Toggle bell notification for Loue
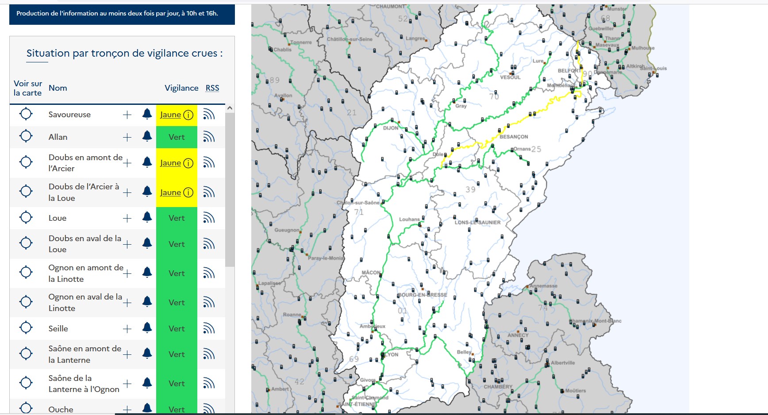Image resolution: width=768 pixels, height=415 pixels. point(147,217)
